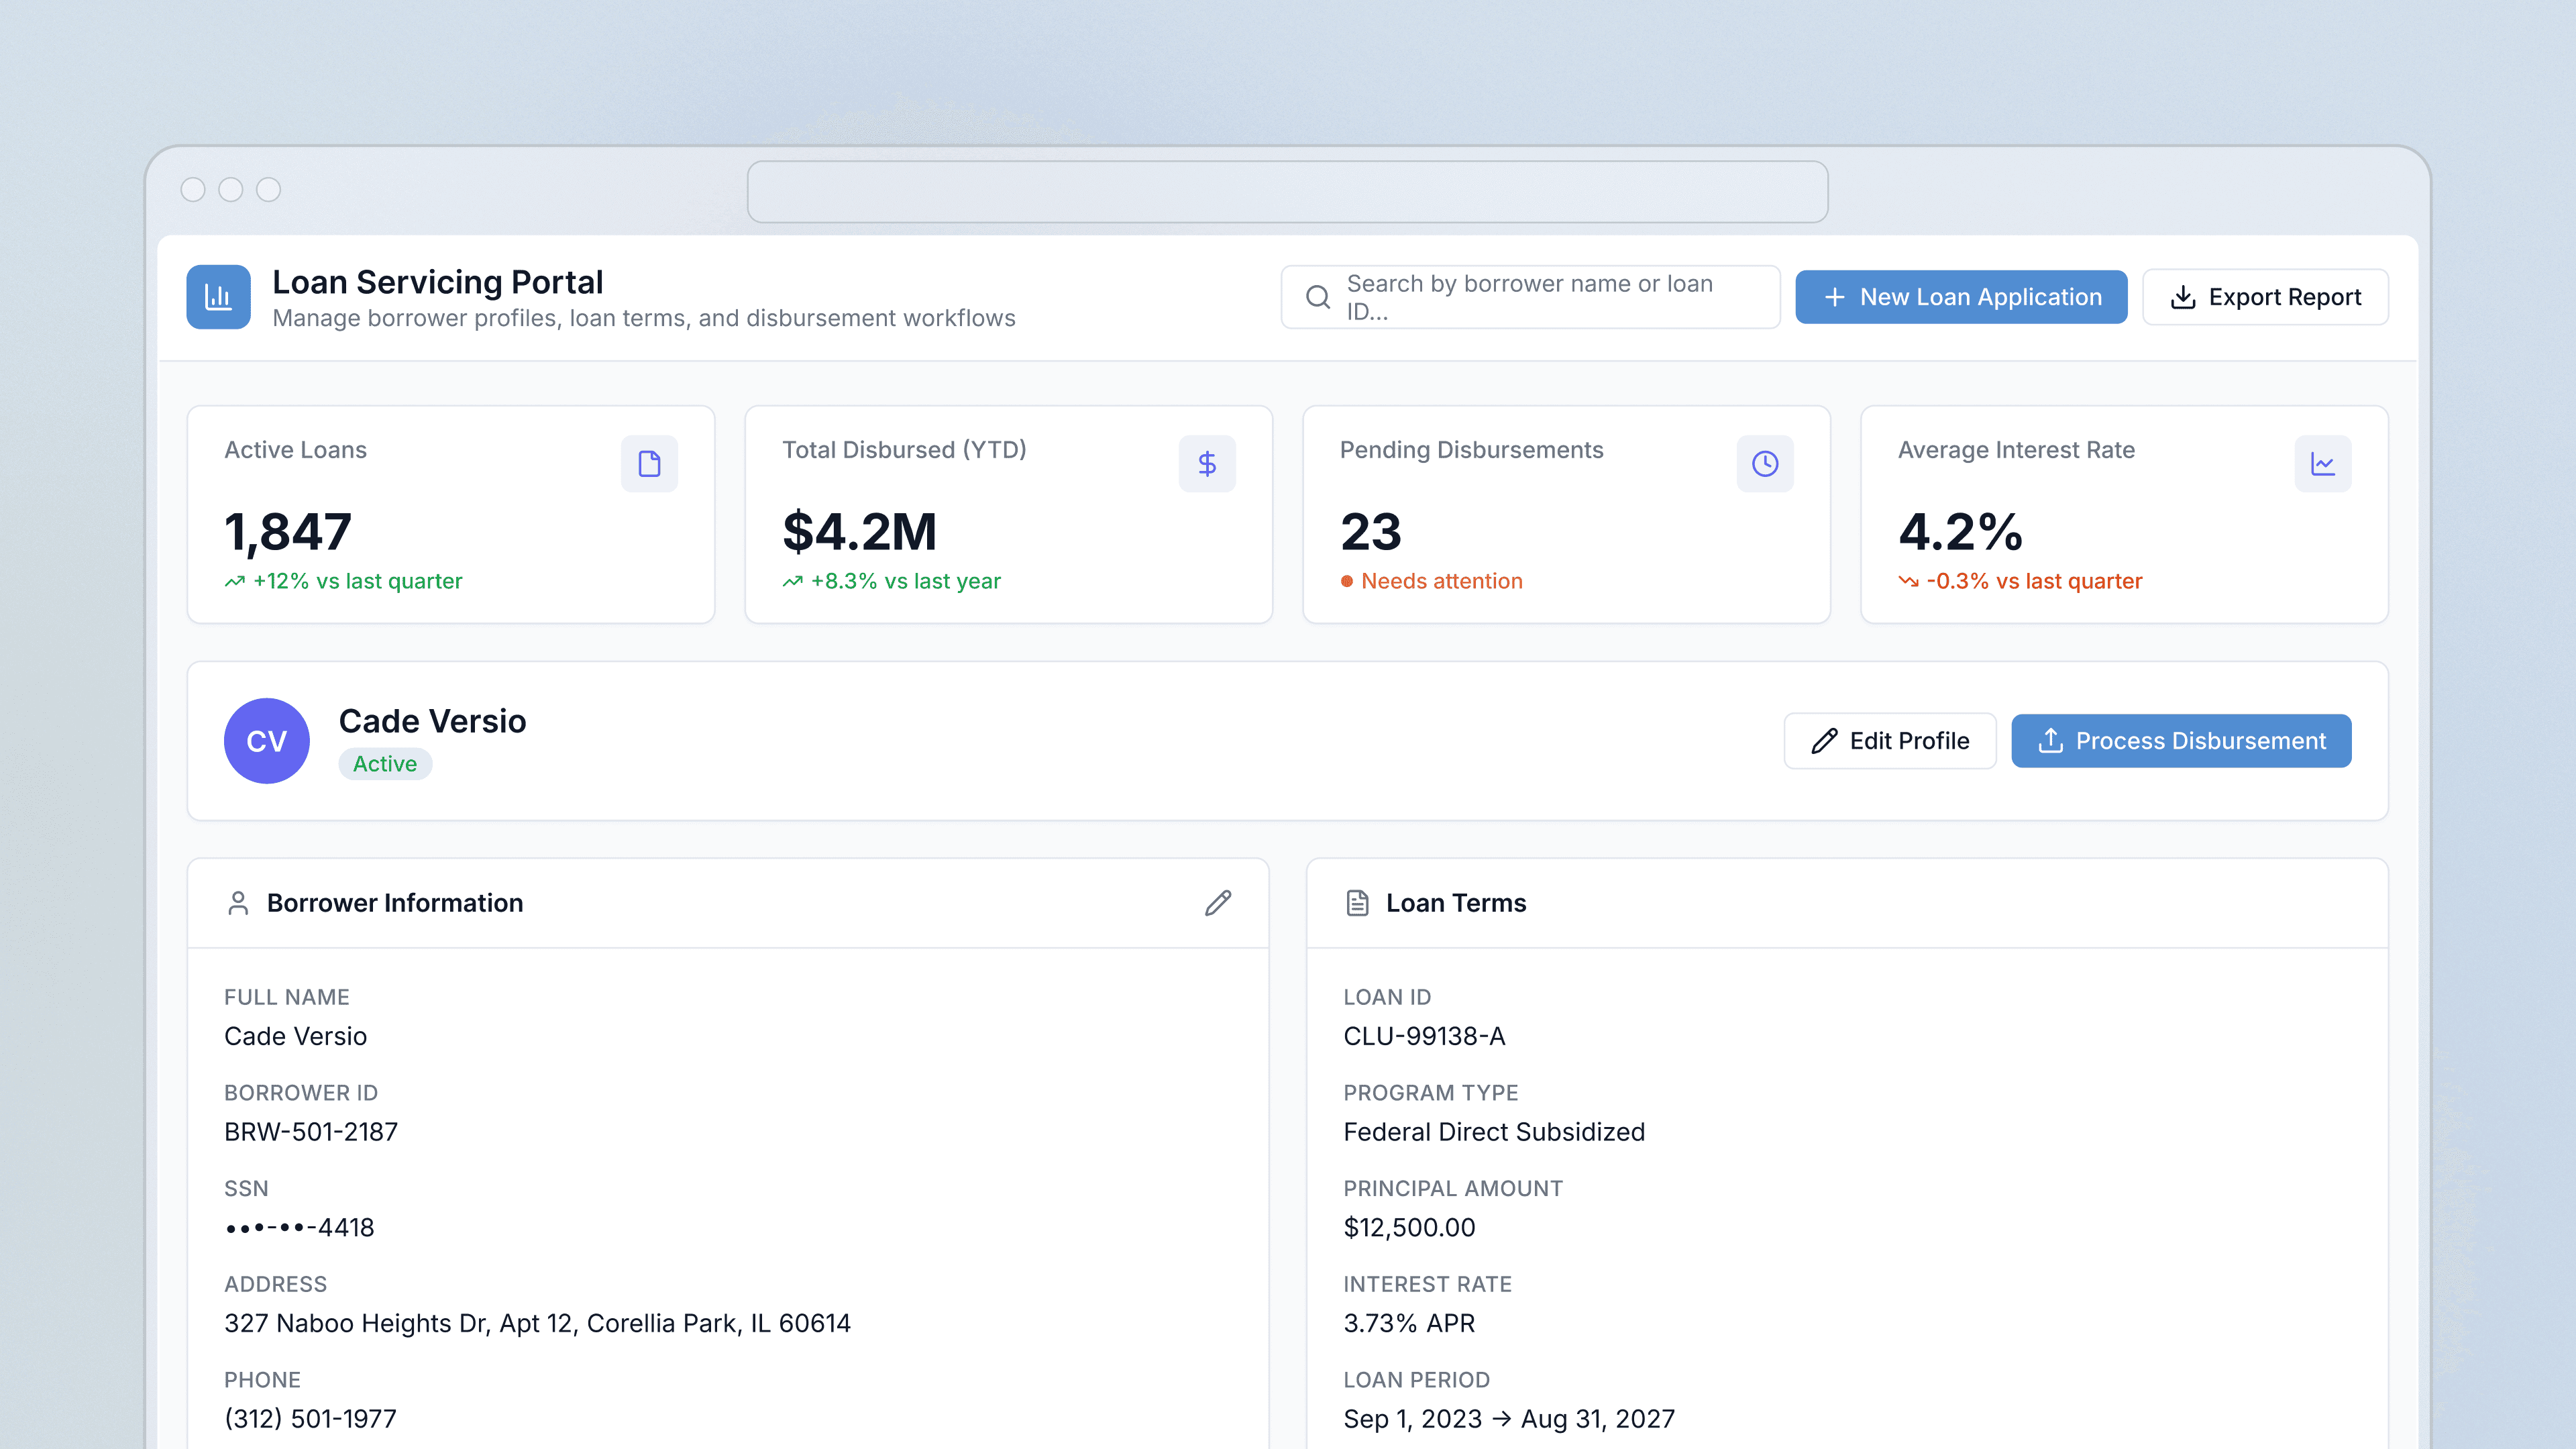Click the search magnifier icon

[1318, 297]
